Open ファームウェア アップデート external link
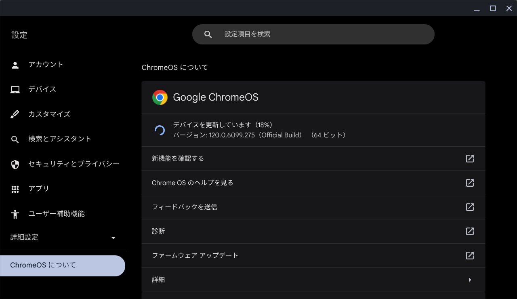This screenshot has height=299, width=517. pos(469,255)
